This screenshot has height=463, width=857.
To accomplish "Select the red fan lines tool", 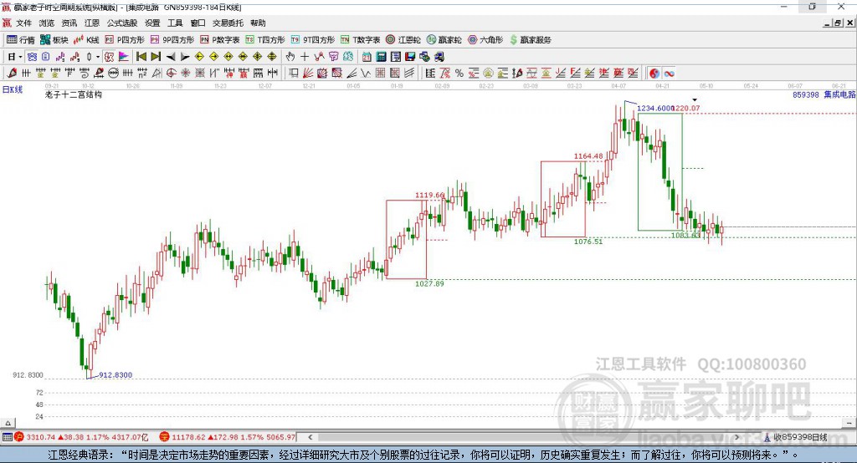I will [x=308, y=74].
